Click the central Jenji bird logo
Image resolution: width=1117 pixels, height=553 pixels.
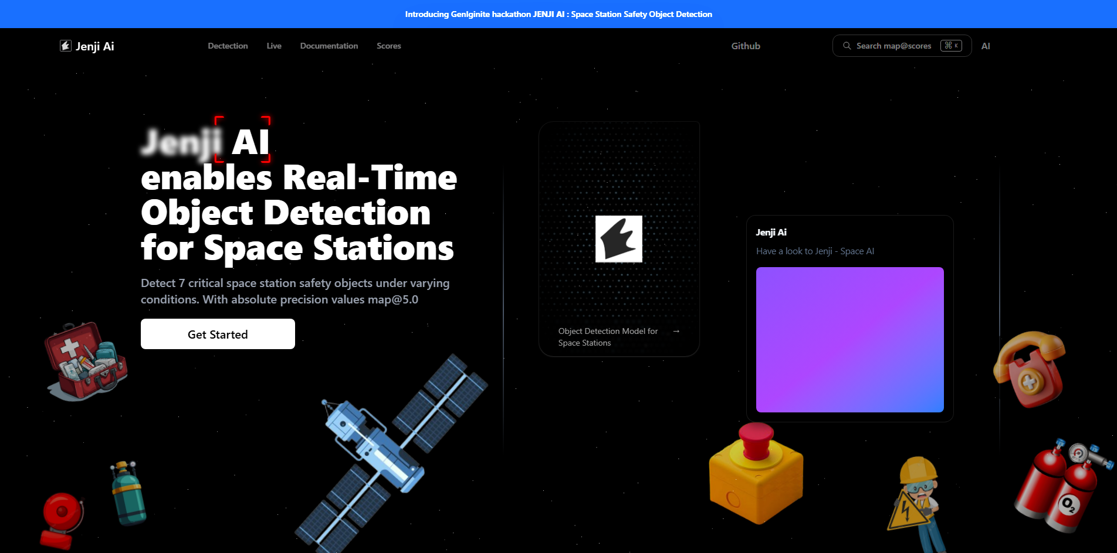[618, 239]
